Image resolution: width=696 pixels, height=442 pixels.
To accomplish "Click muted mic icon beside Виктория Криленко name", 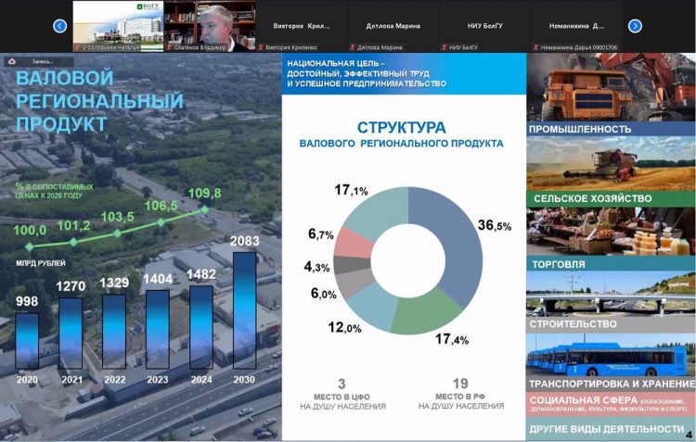I will tap(261, 46).
